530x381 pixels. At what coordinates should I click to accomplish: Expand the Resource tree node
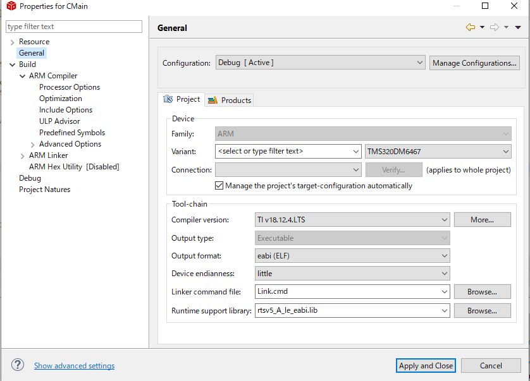[12, 42]
